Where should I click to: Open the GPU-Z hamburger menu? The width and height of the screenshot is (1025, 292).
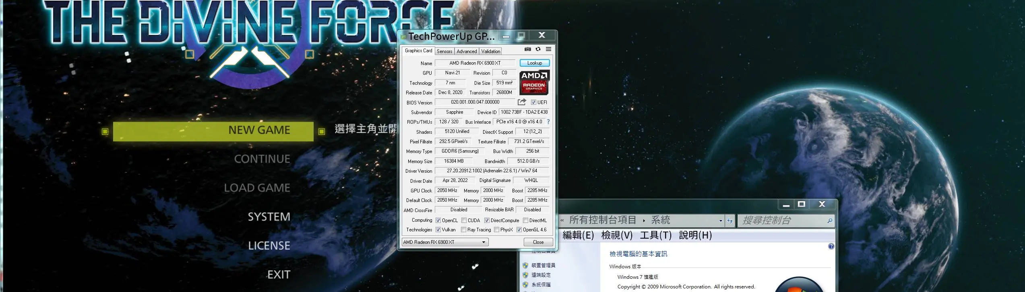[x=548, y=49]
